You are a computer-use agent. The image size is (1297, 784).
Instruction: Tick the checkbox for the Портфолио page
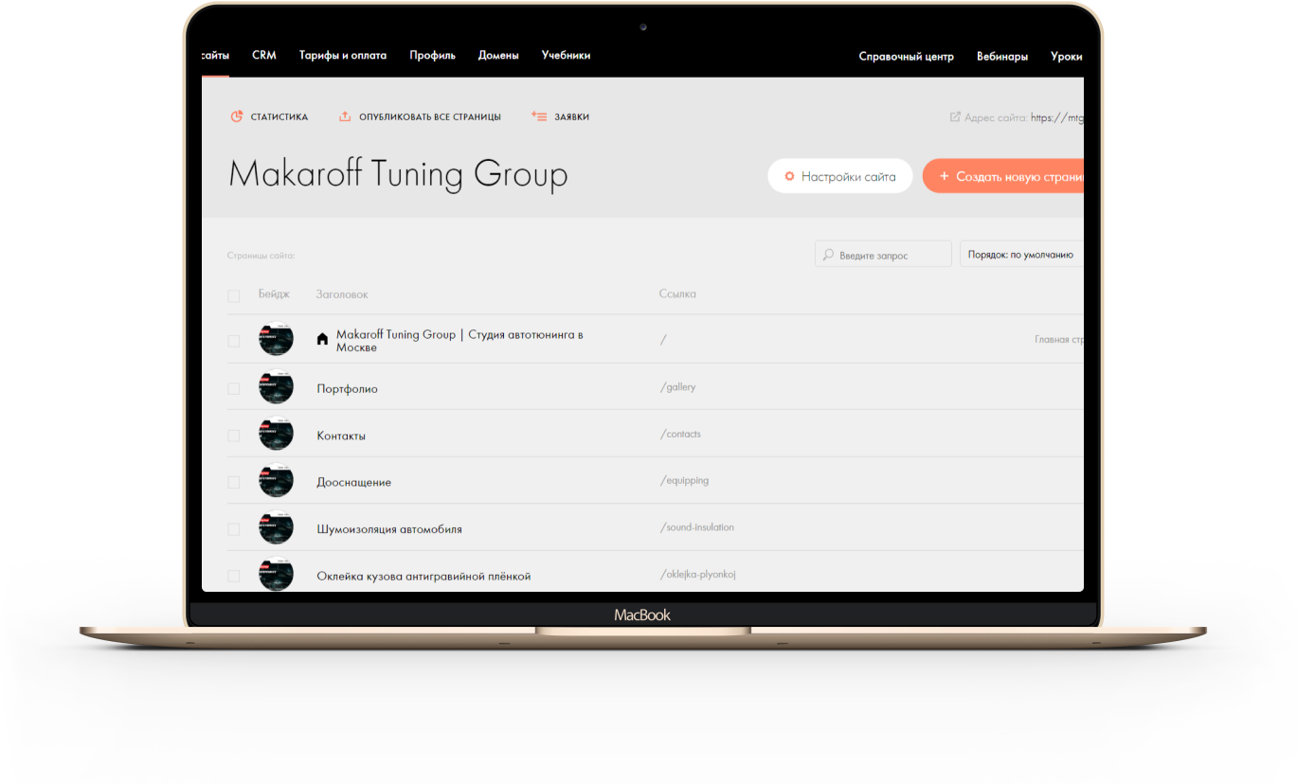click(233, 388)
